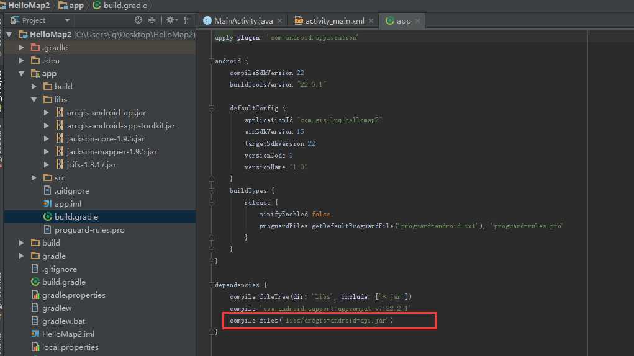Click the compileSdkVersion 22 line
This screenshot has height=356, width=634.
[267, 73]
